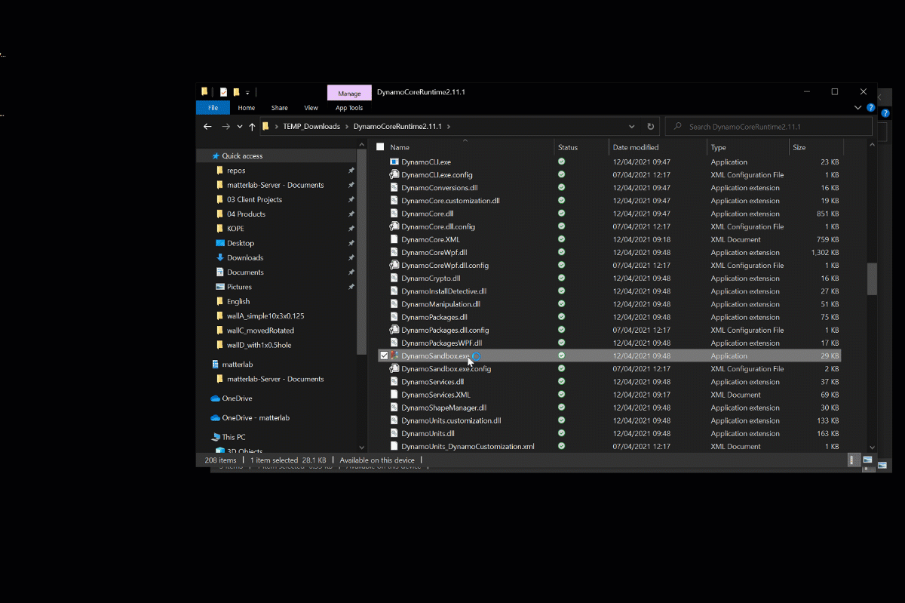
Task: Click the repos folder icon
Action: (219, 171)
